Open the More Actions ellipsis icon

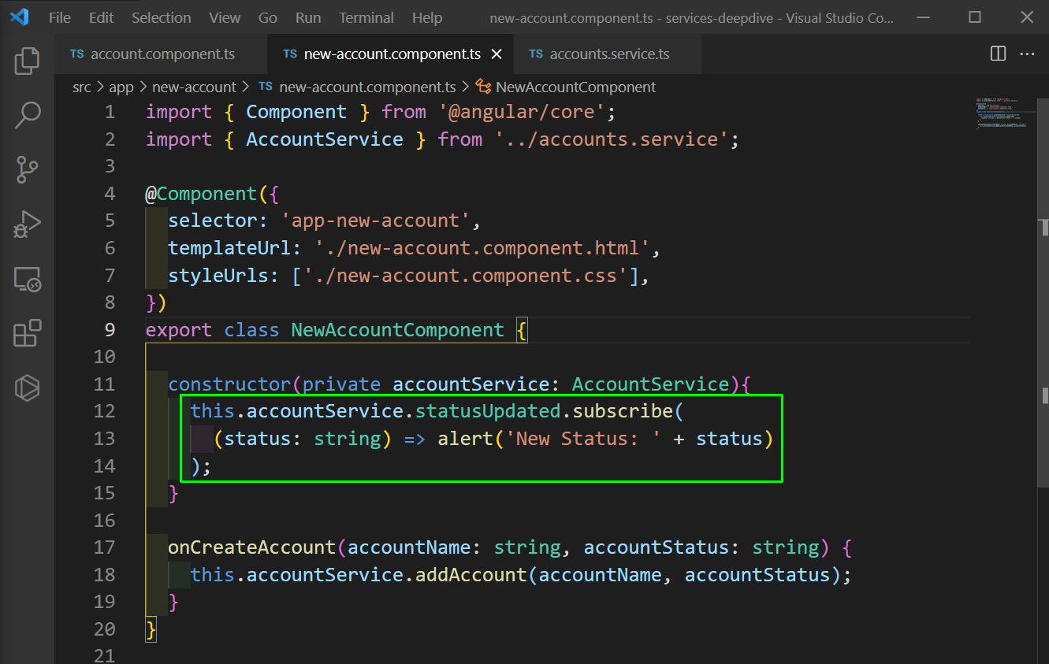click(1027, 54)
